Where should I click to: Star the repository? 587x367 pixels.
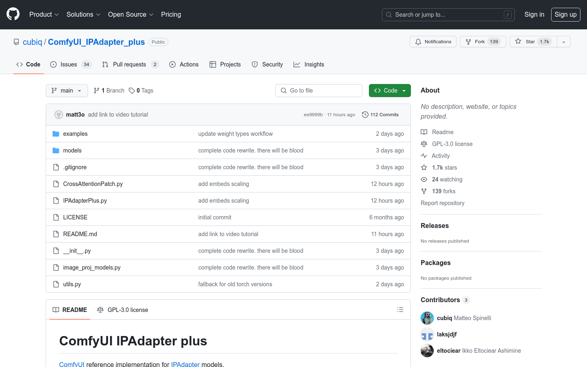tap(533, 41)
